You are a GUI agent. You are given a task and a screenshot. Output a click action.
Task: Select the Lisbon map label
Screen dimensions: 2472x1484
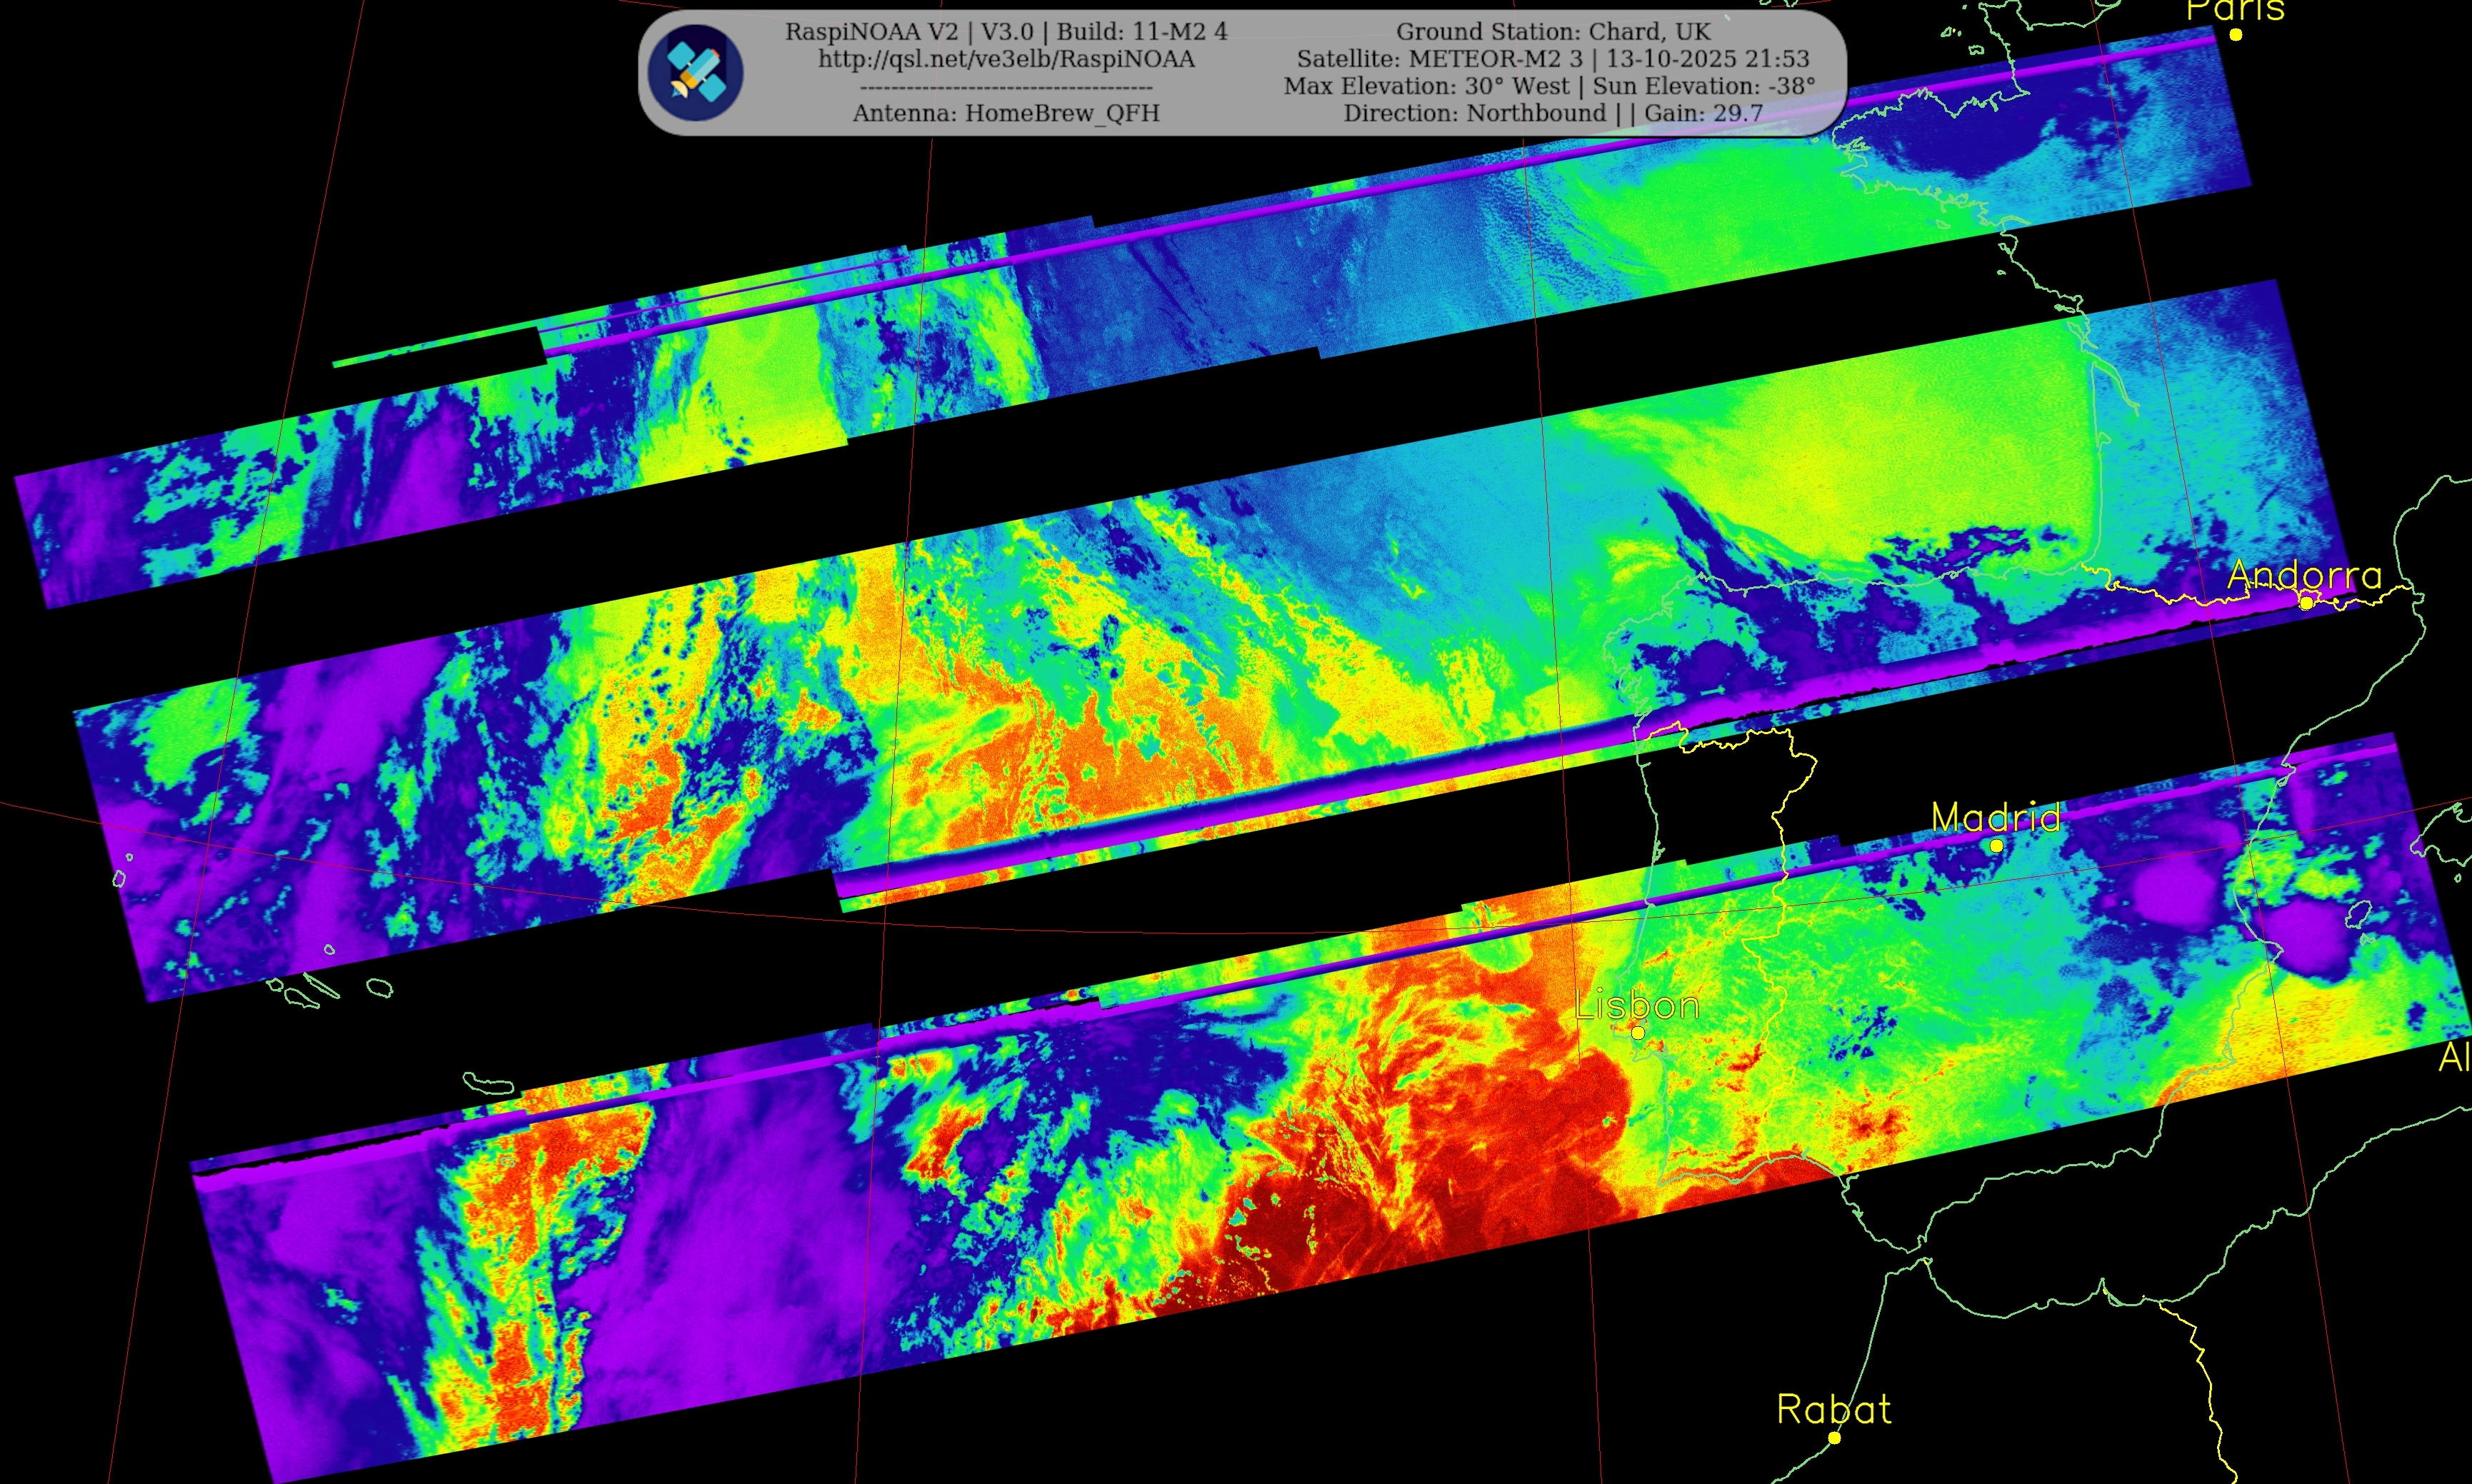1637,1005
